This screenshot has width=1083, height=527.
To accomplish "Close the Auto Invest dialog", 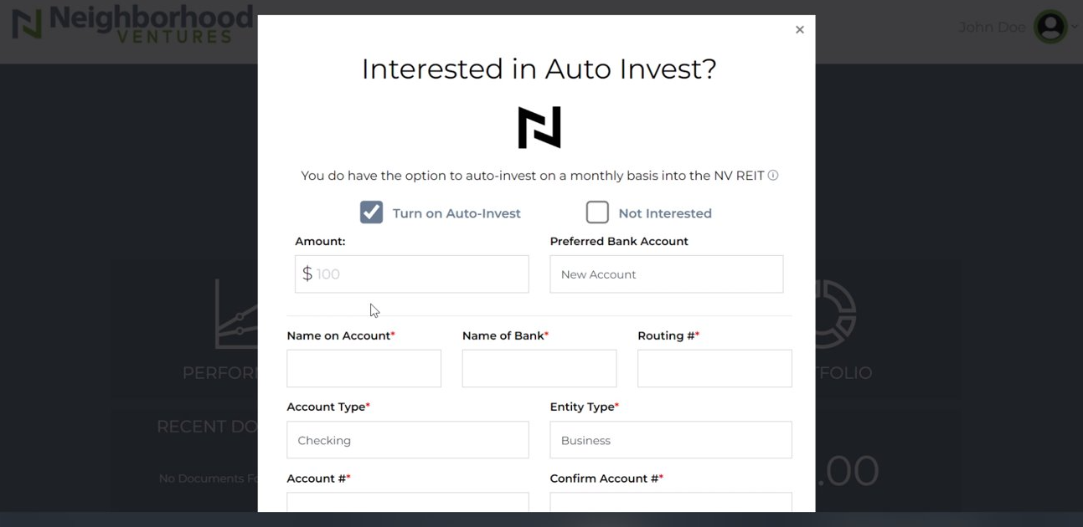I will point(799,30).
